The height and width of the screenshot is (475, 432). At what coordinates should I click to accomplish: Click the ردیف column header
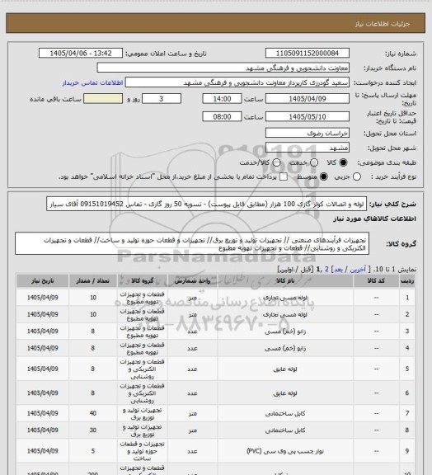tap(407, 281)
